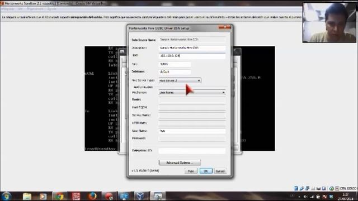Screen dimensions: 358x201
Task: Click the Advanced Options button
Action: tap(180, 162)
